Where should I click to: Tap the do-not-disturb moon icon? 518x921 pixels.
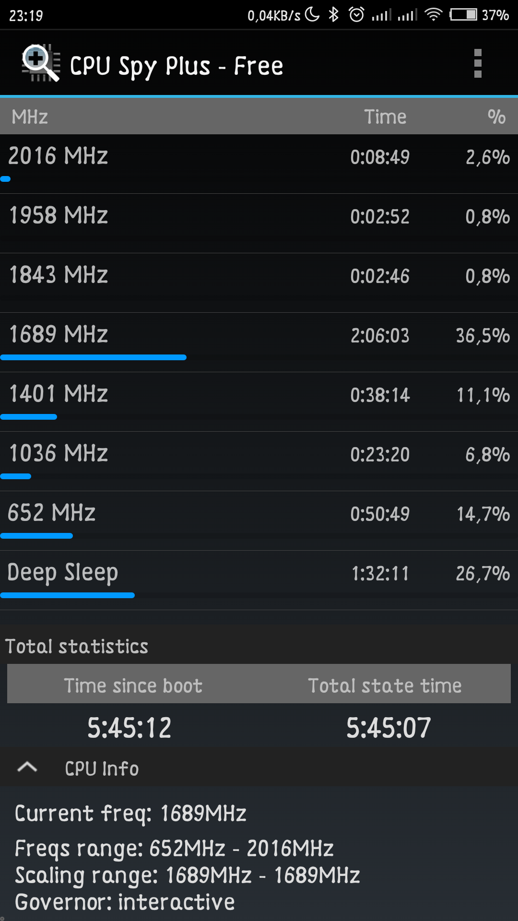pos(312,15)
